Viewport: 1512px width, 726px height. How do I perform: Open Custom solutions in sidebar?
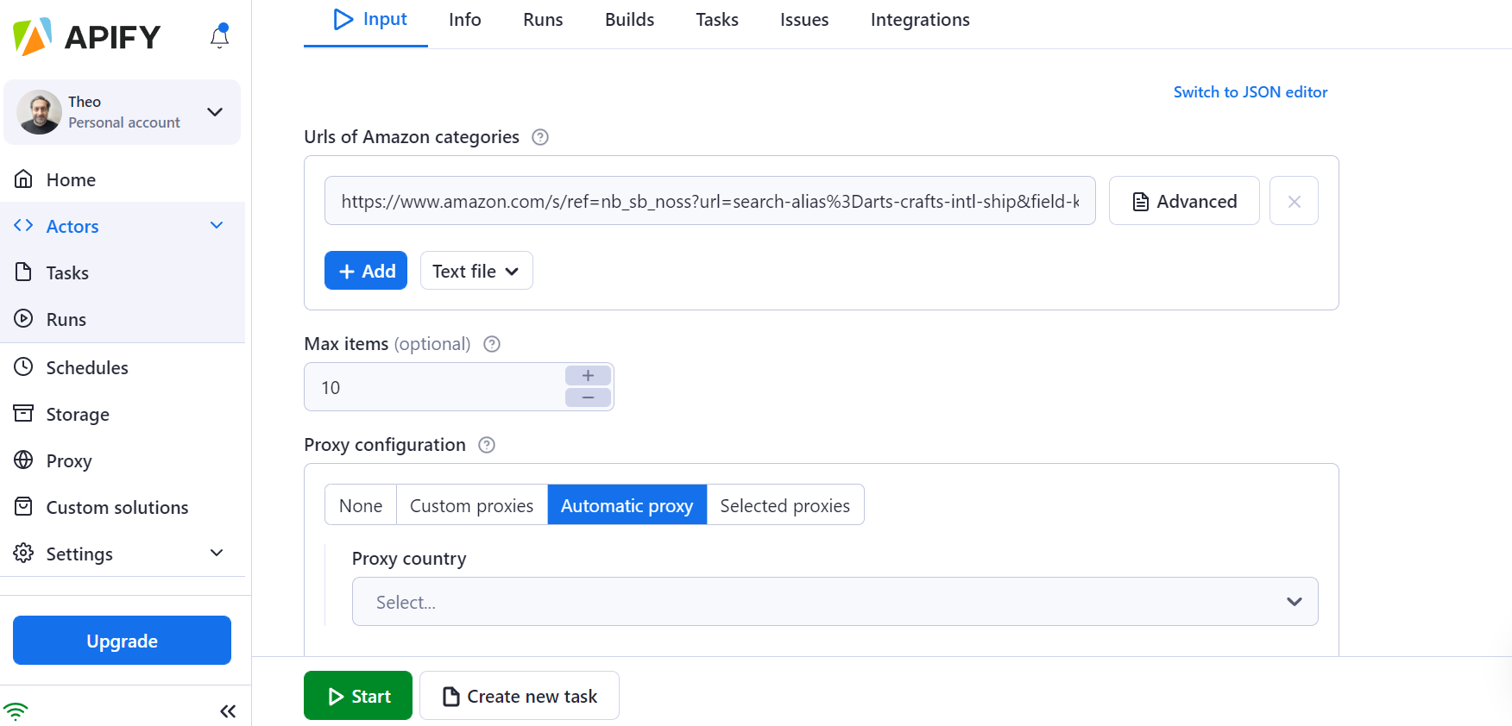123,507
